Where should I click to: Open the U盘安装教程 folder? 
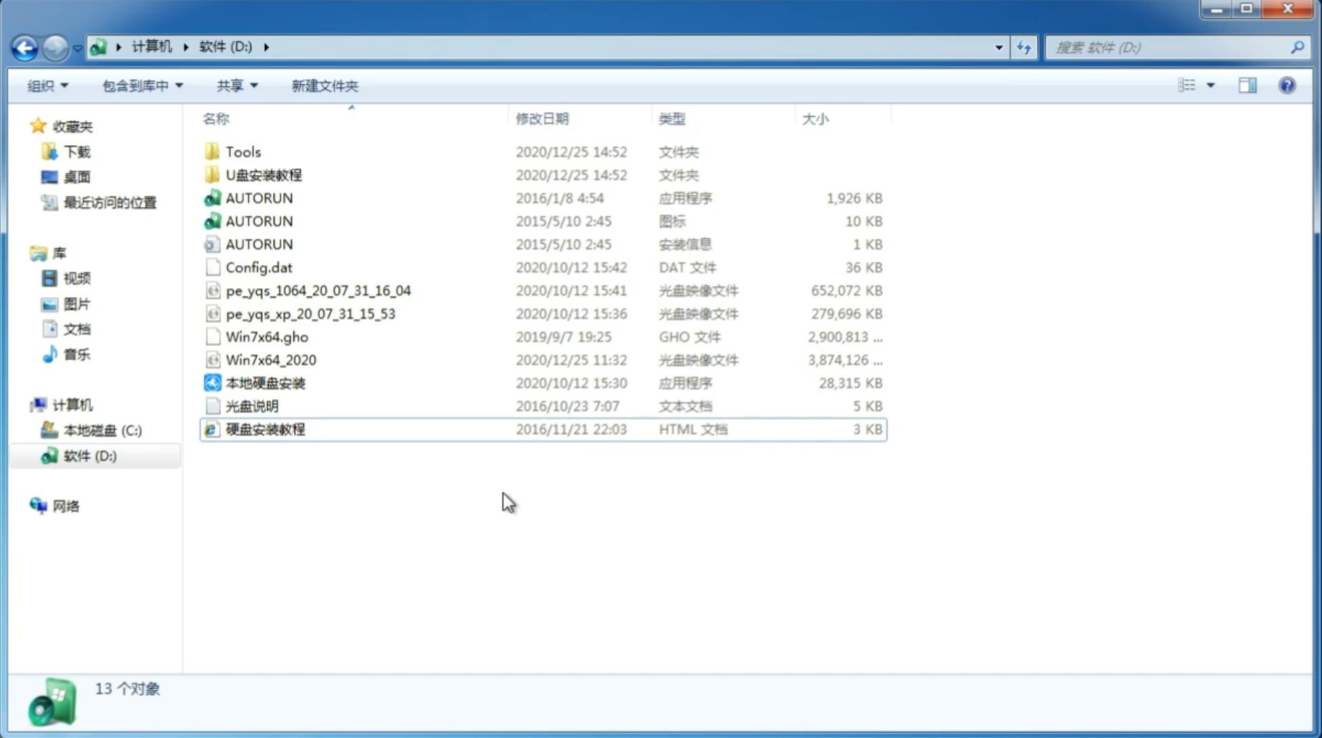point(264,174)
